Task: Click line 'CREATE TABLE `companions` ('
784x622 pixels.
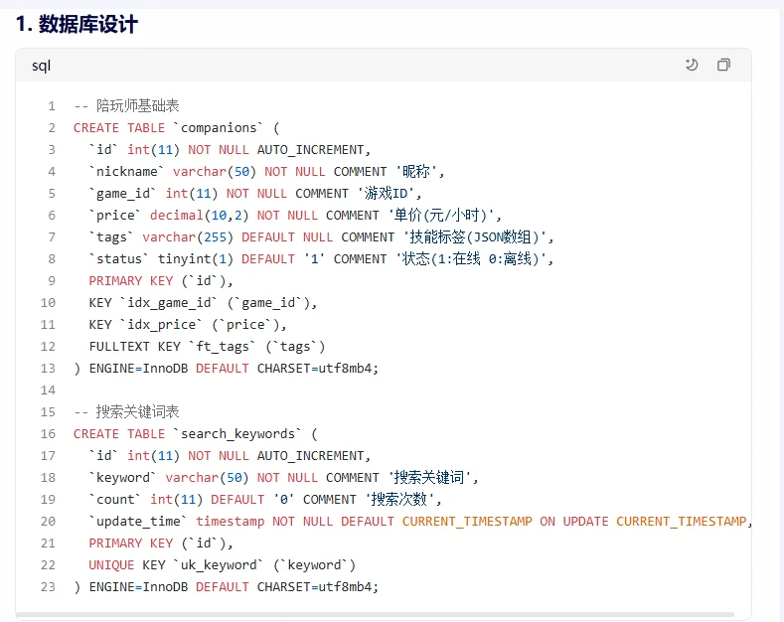Action: [177, 127]
